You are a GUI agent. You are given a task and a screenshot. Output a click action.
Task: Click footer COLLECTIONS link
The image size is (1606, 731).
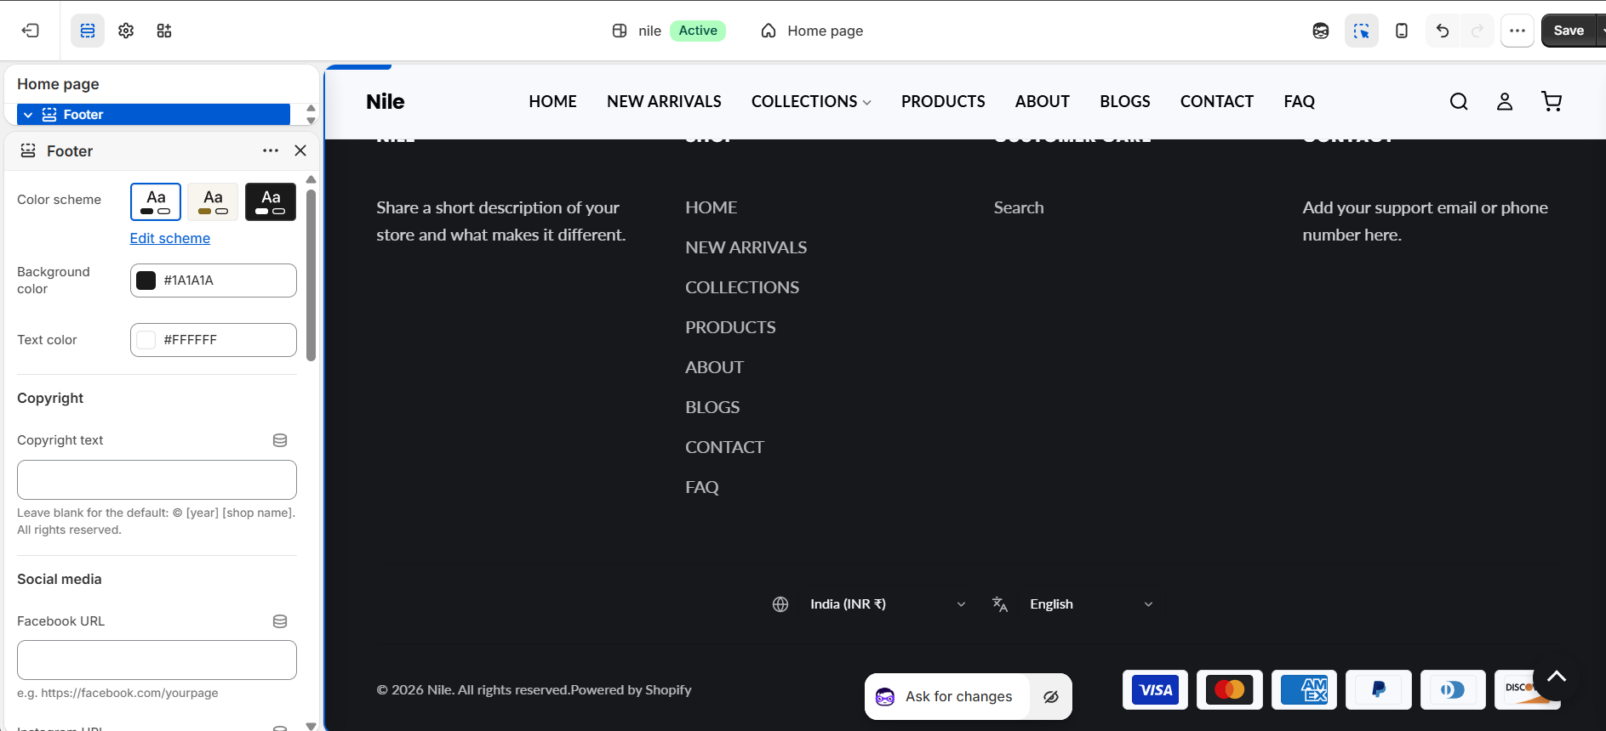click(742, 287)
